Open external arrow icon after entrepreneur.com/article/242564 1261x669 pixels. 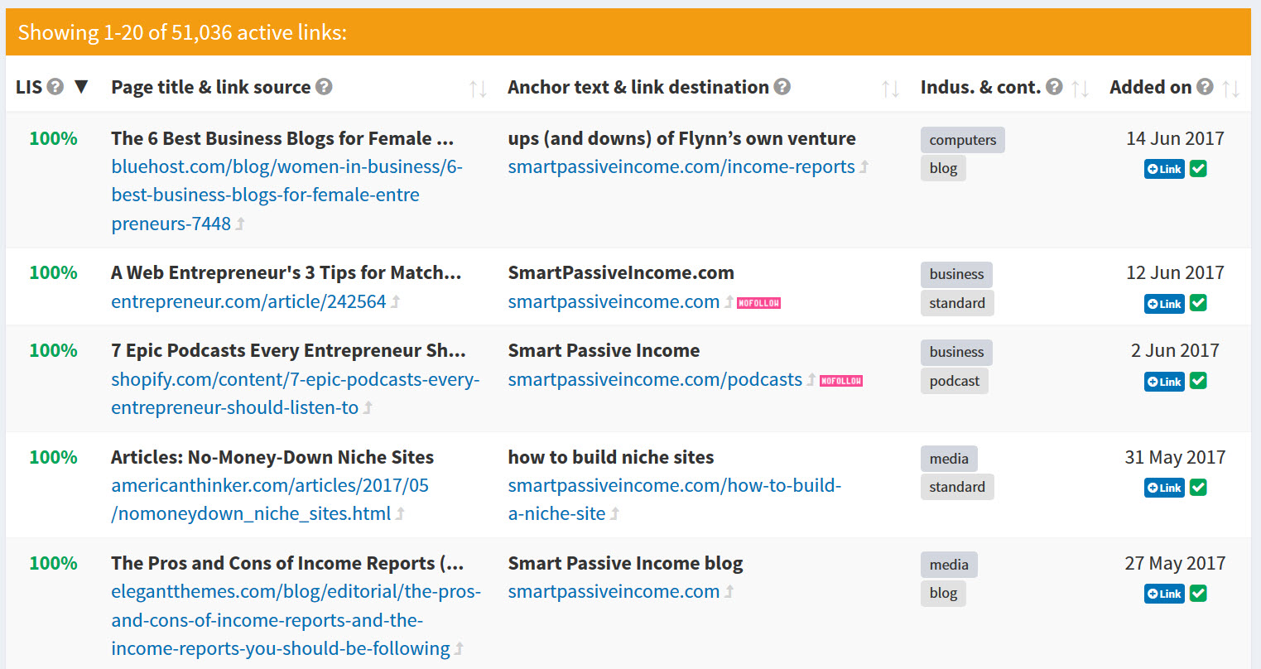(396, 302)
